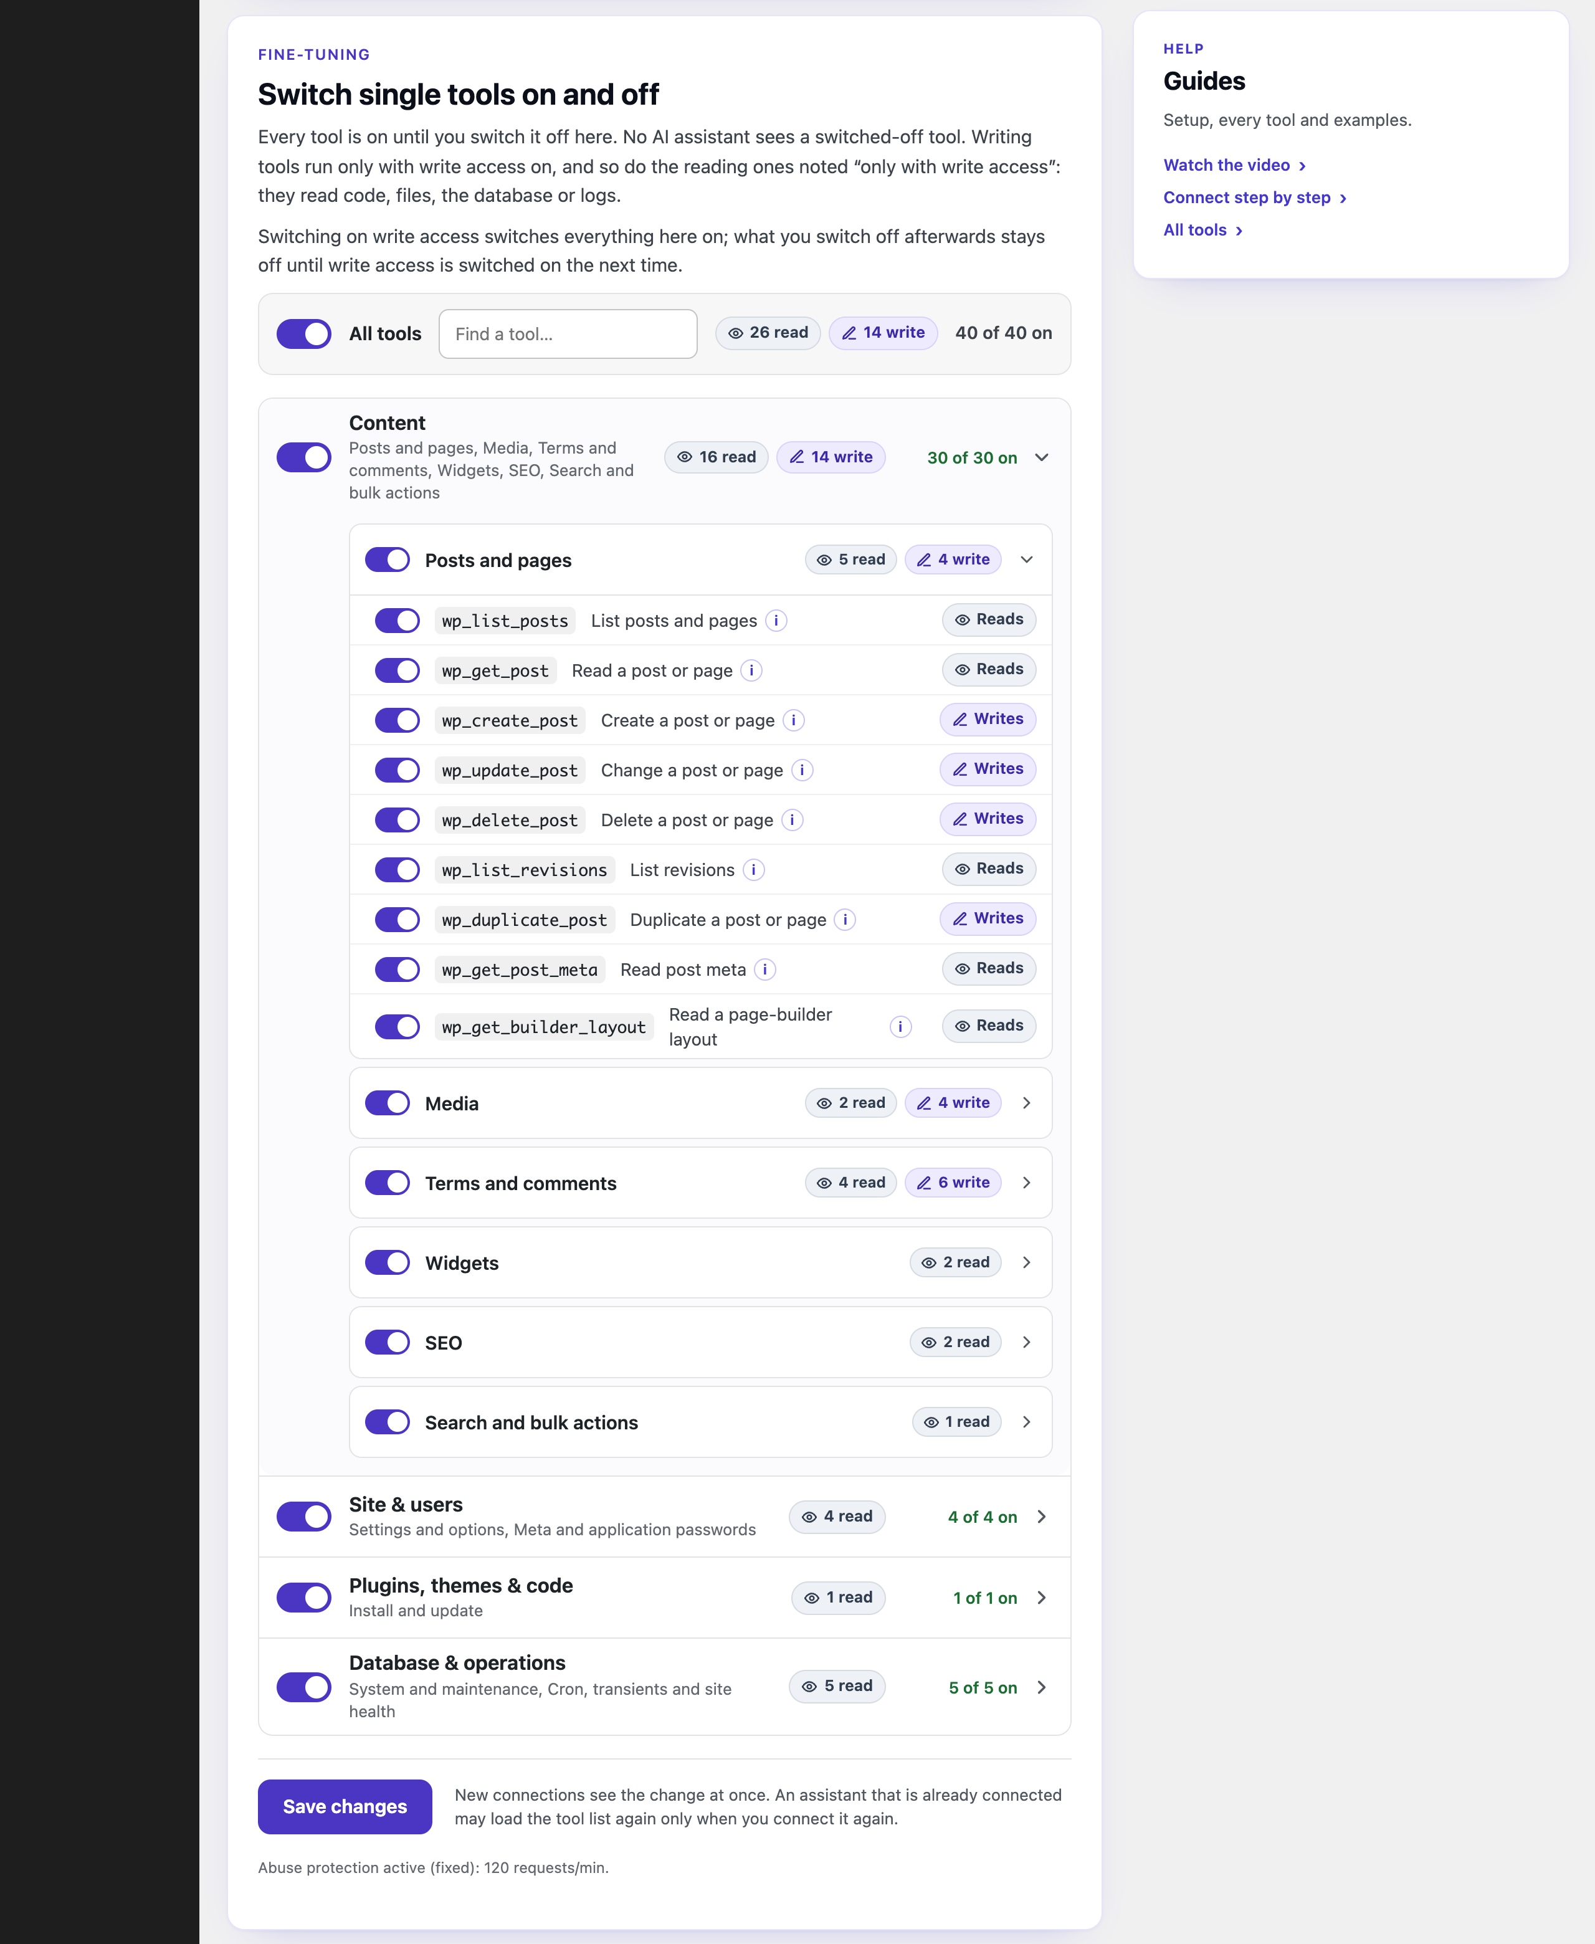Click Writes badge on wp_create_post row
This screenshot has width=1595, height=1944.
coord(988,720)
